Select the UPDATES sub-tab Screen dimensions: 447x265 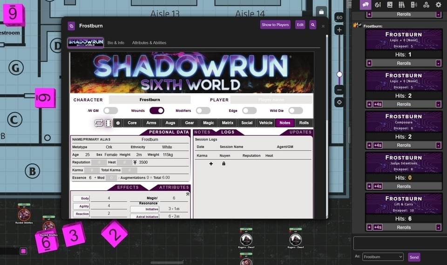(300, 132)
